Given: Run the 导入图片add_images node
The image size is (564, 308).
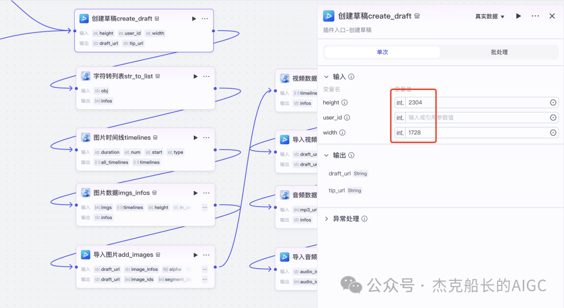Looking at the screenshot, I should coord(195,255).
